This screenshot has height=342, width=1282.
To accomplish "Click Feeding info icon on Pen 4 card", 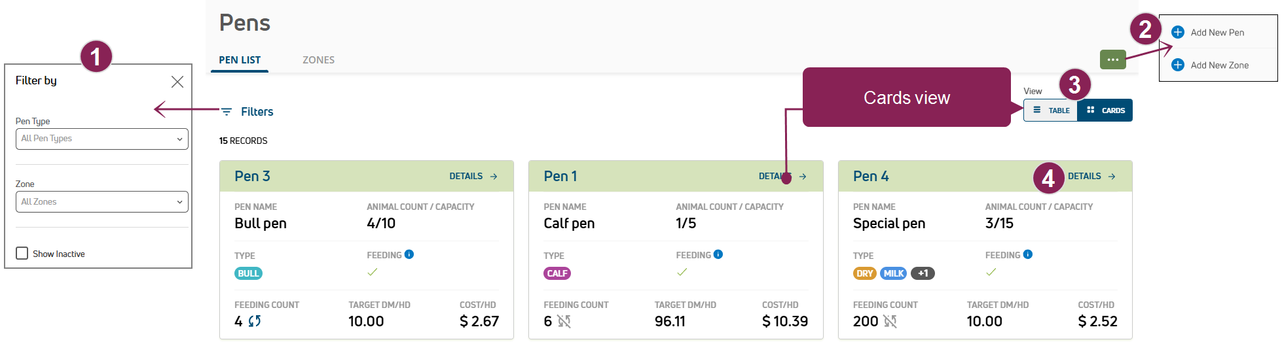I will [1028, 254].
